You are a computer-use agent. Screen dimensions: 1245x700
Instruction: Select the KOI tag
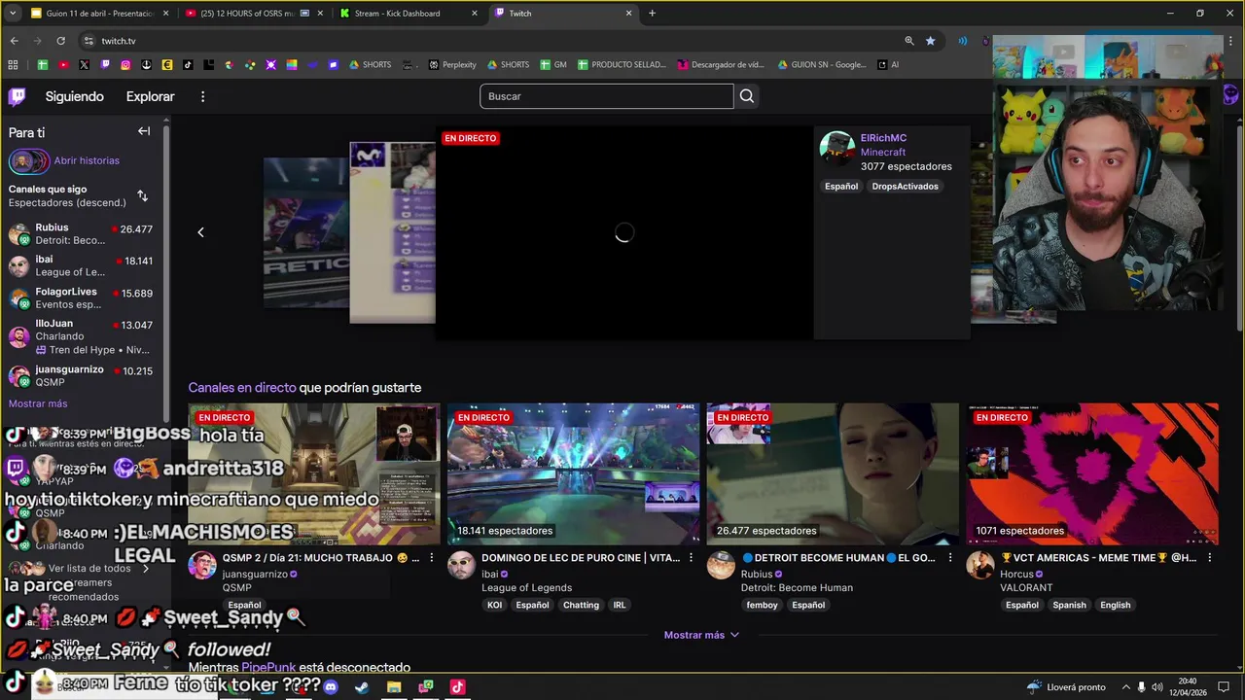coord(495,605)
